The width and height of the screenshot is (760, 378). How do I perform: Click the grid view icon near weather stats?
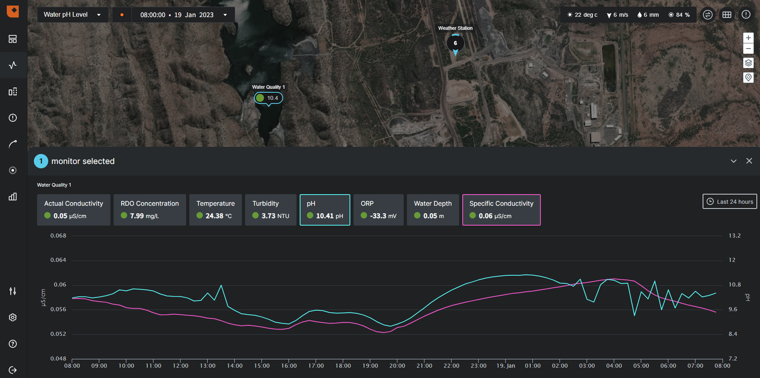pos(727,14)
